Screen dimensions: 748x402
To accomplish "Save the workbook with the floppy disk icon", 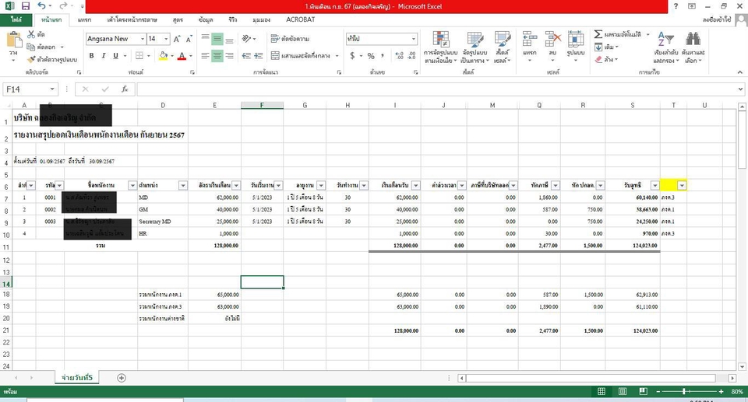I will (26, 6).
